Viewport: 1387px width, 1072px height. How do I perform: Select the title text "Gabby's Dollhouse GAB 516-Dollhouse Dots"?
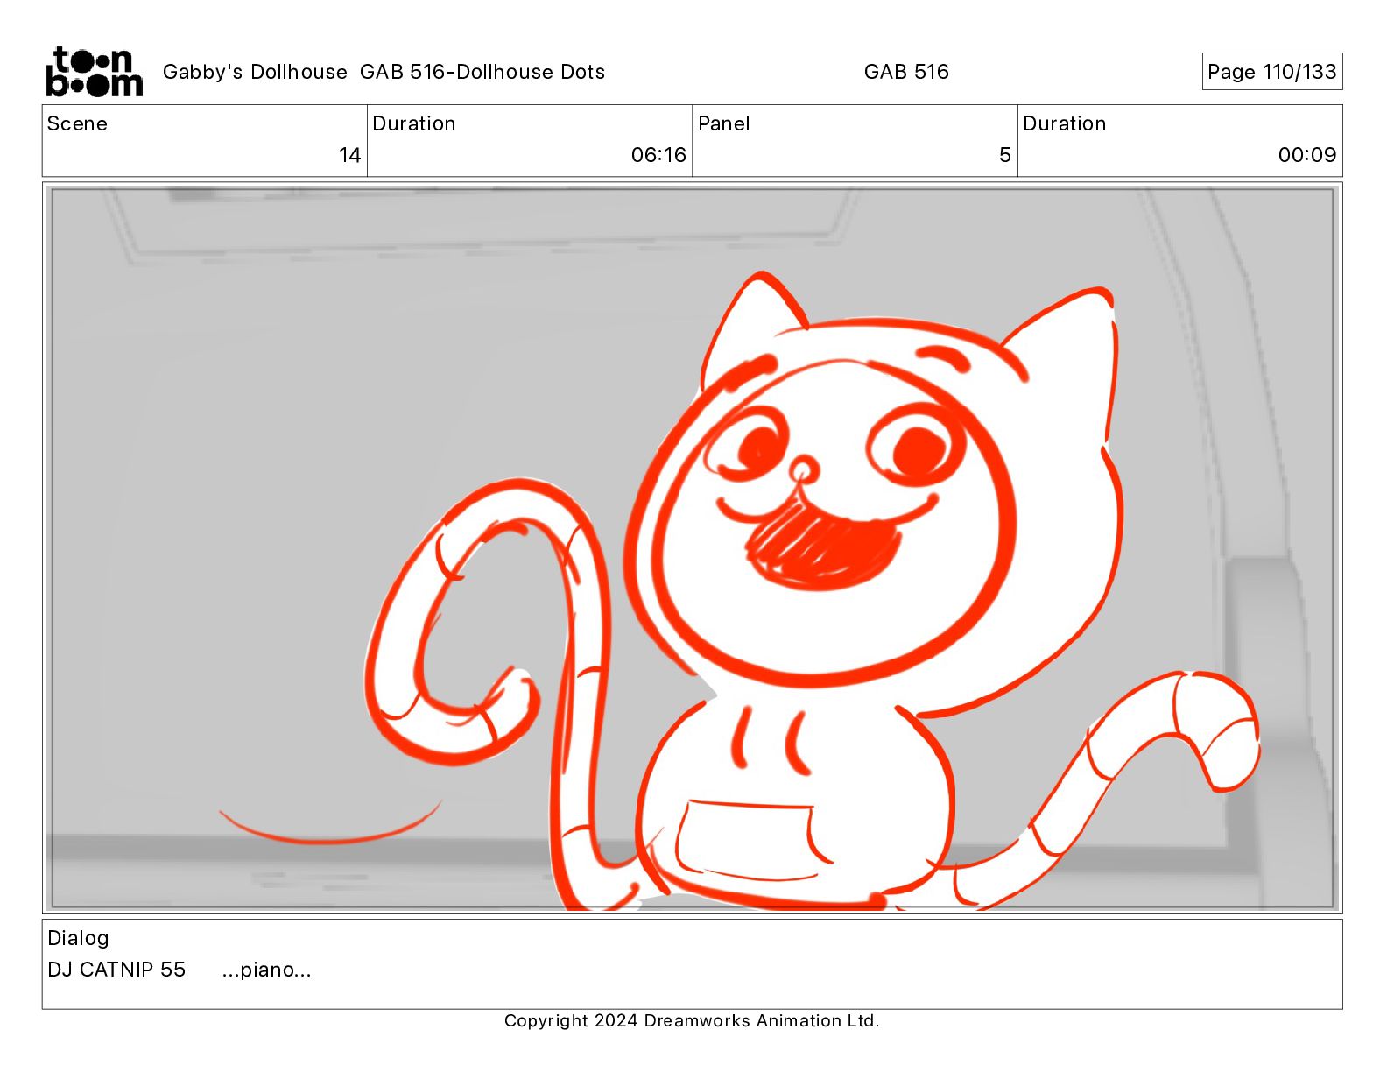point(384,72)
